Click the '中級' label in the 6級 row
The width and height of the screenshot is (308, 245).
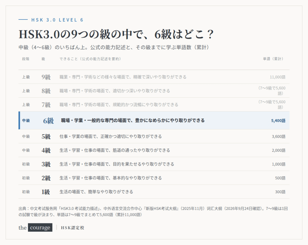[x=26, y=121]
